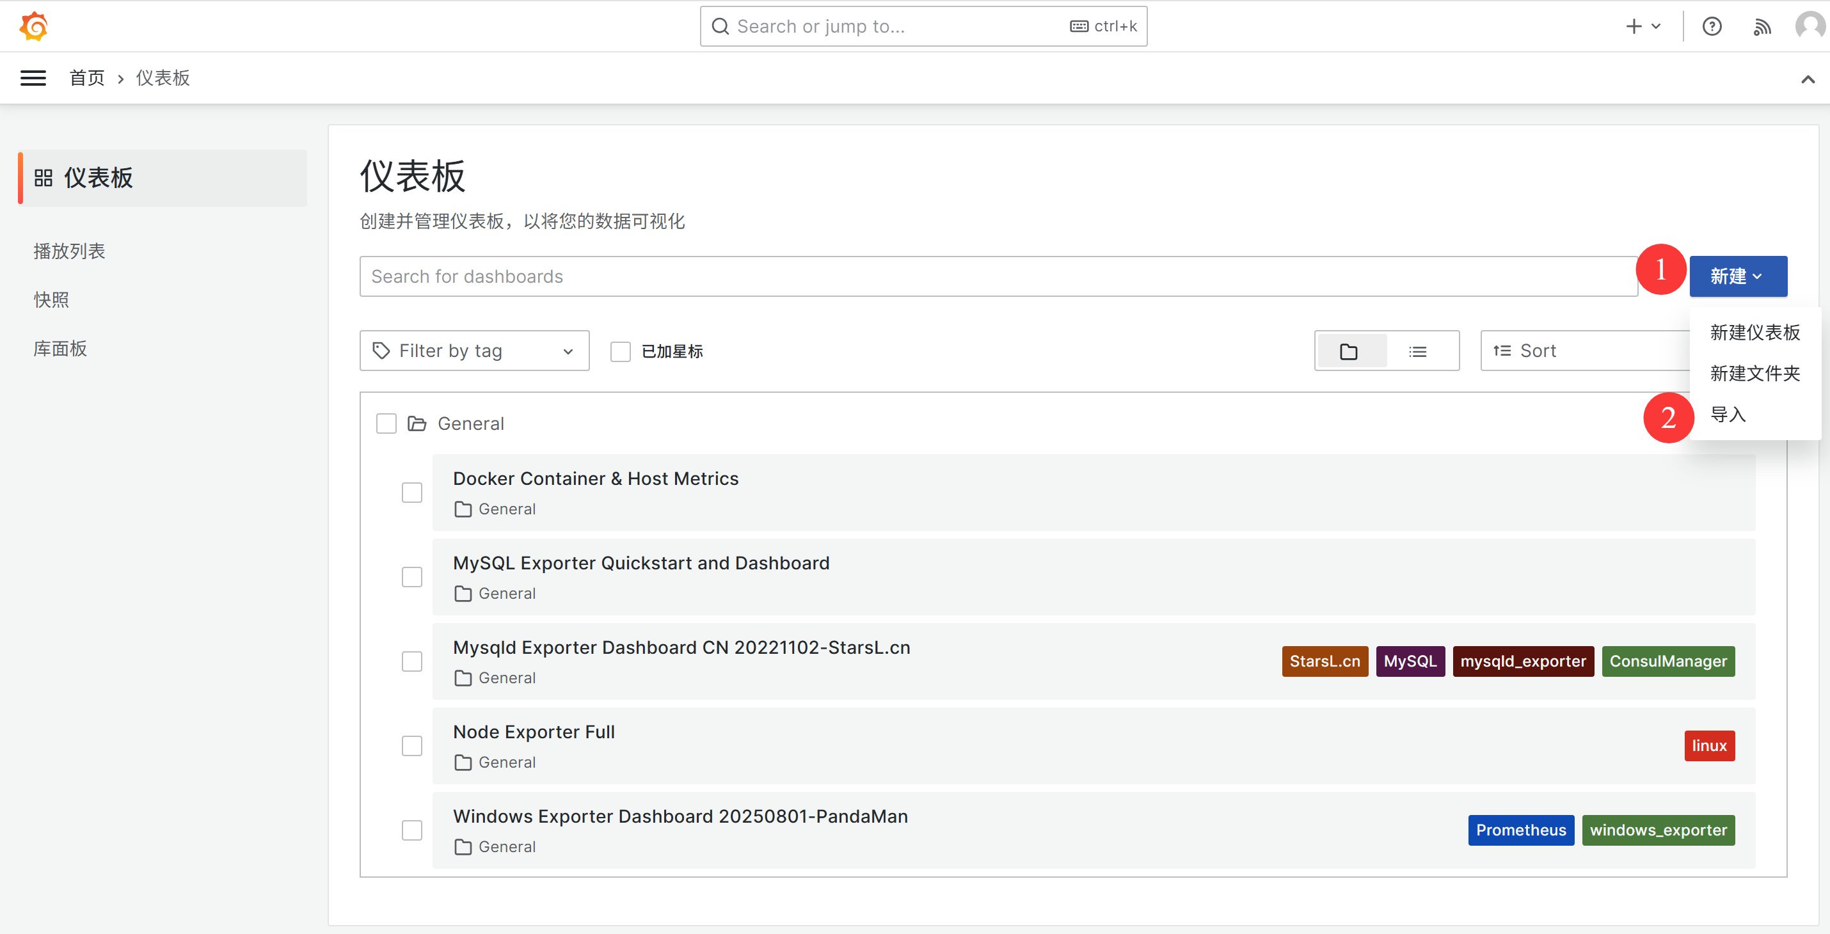The image size is (1830, 934).
Task: Click the keyboard shortcut icon in search
Action: 1078,26
